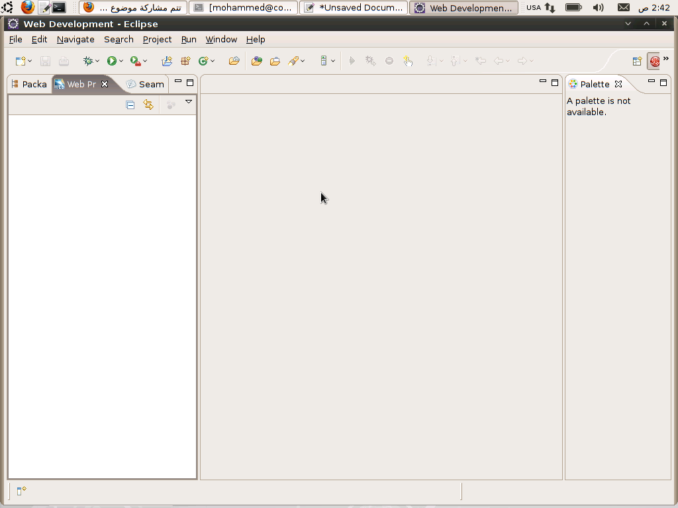Click the Debug bug icon in toolbar
Screen dimensions: 678x508
pos(88,61)
